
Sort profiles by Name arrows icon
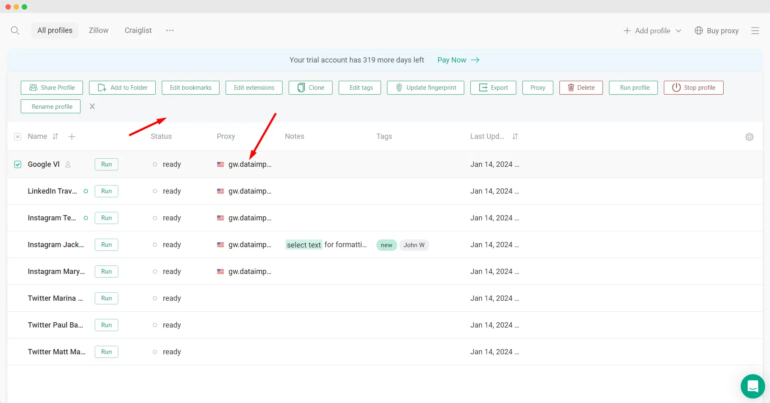point(55,136)
